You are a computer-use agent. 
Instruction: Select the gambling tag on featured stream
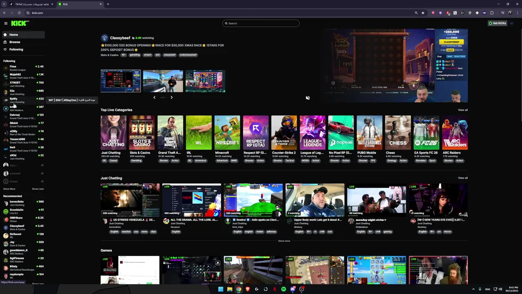(135, 55)
